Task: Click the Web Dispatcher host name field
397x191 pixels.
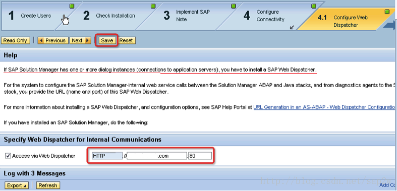Action: click(x=156, y=156)
